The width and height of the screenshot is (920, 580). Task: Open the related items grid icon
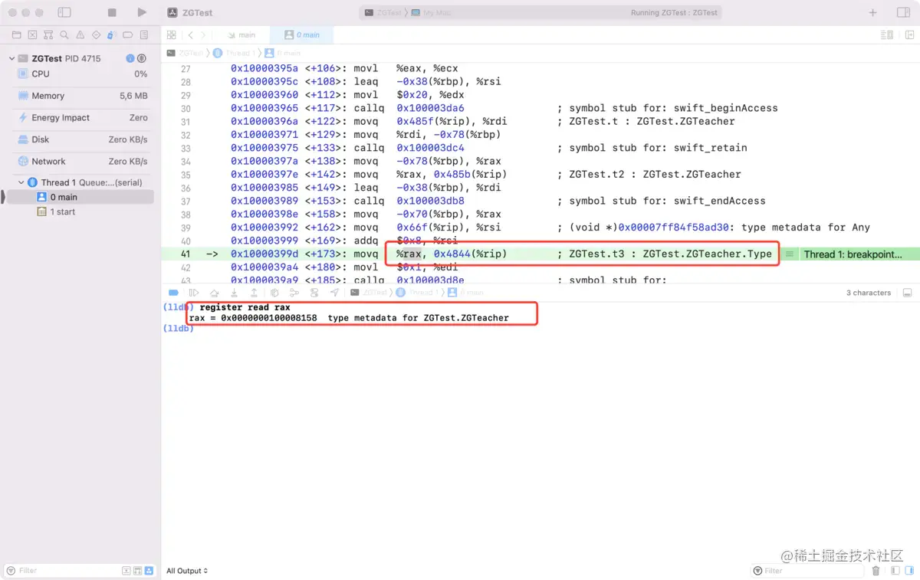tap(171, 35)
